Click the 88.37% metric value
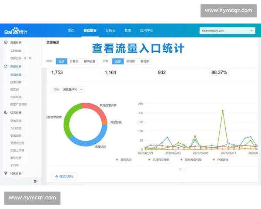 coord(219,73)
